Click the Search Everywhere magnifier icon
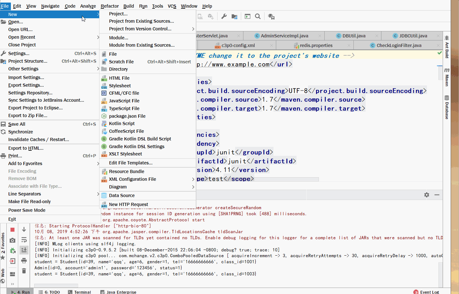 pyautogui.click(x=258, y=16)
